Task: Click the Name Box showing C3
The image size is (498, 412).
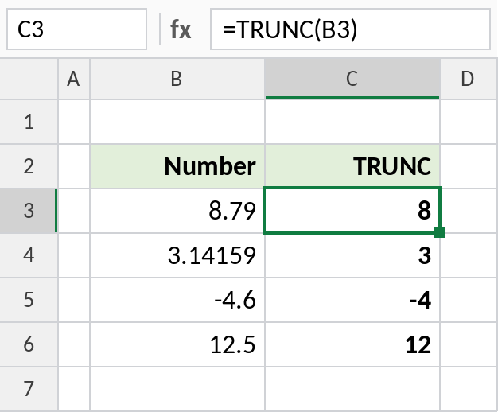Action: click(76, 29)
